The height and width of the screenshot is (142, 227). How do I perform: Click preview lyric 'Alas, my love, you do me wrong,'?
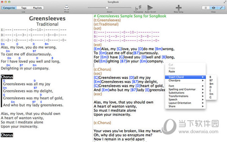click(x=29, y=47)
